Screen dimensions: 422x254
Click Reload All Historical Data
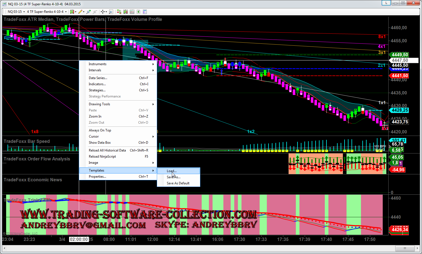click(107, 150)
